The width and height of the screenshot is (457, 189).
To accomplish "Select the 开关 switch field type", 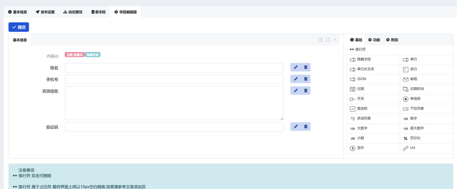I will (x=360, y=99).
